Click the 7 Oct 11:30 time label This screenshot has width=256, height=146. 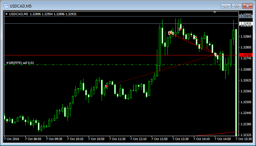pyautogui.click(x=117, y=139)
